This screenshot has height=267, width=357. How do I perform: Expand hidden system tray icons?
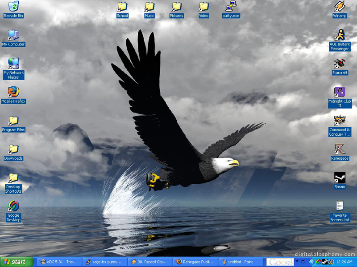[311, 262]
